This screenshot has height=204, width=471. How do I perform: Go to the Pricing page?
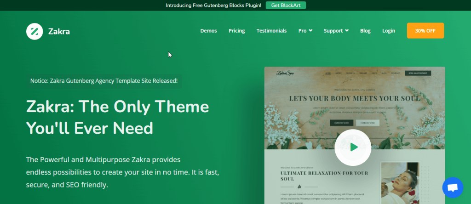click(x=237, y=31)
